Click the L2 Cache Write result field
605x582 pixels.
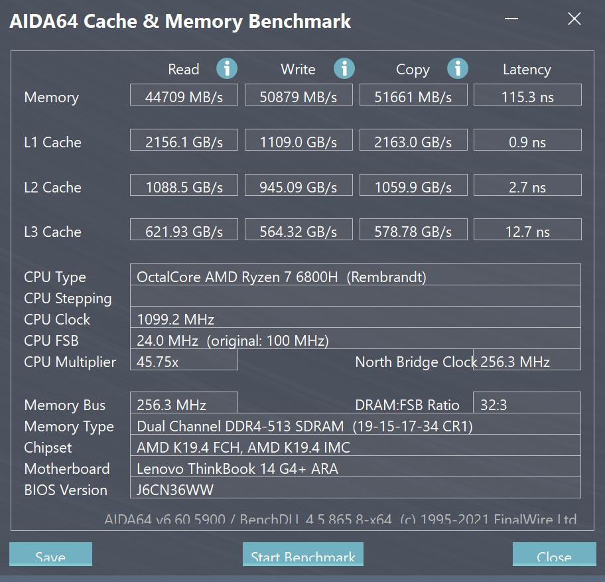point(299,184)
